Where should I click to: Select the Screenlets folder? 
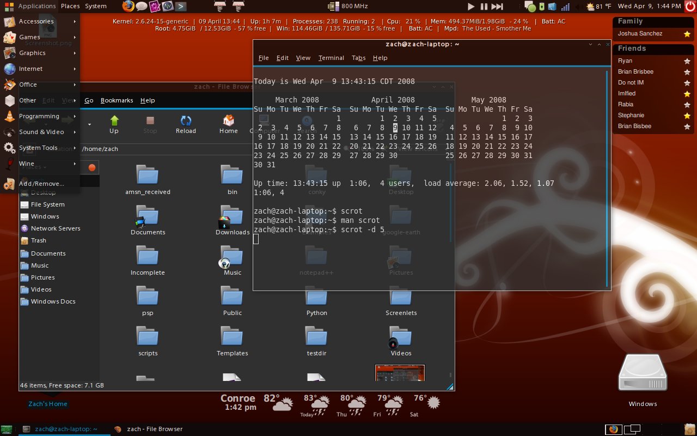[401, 300]
